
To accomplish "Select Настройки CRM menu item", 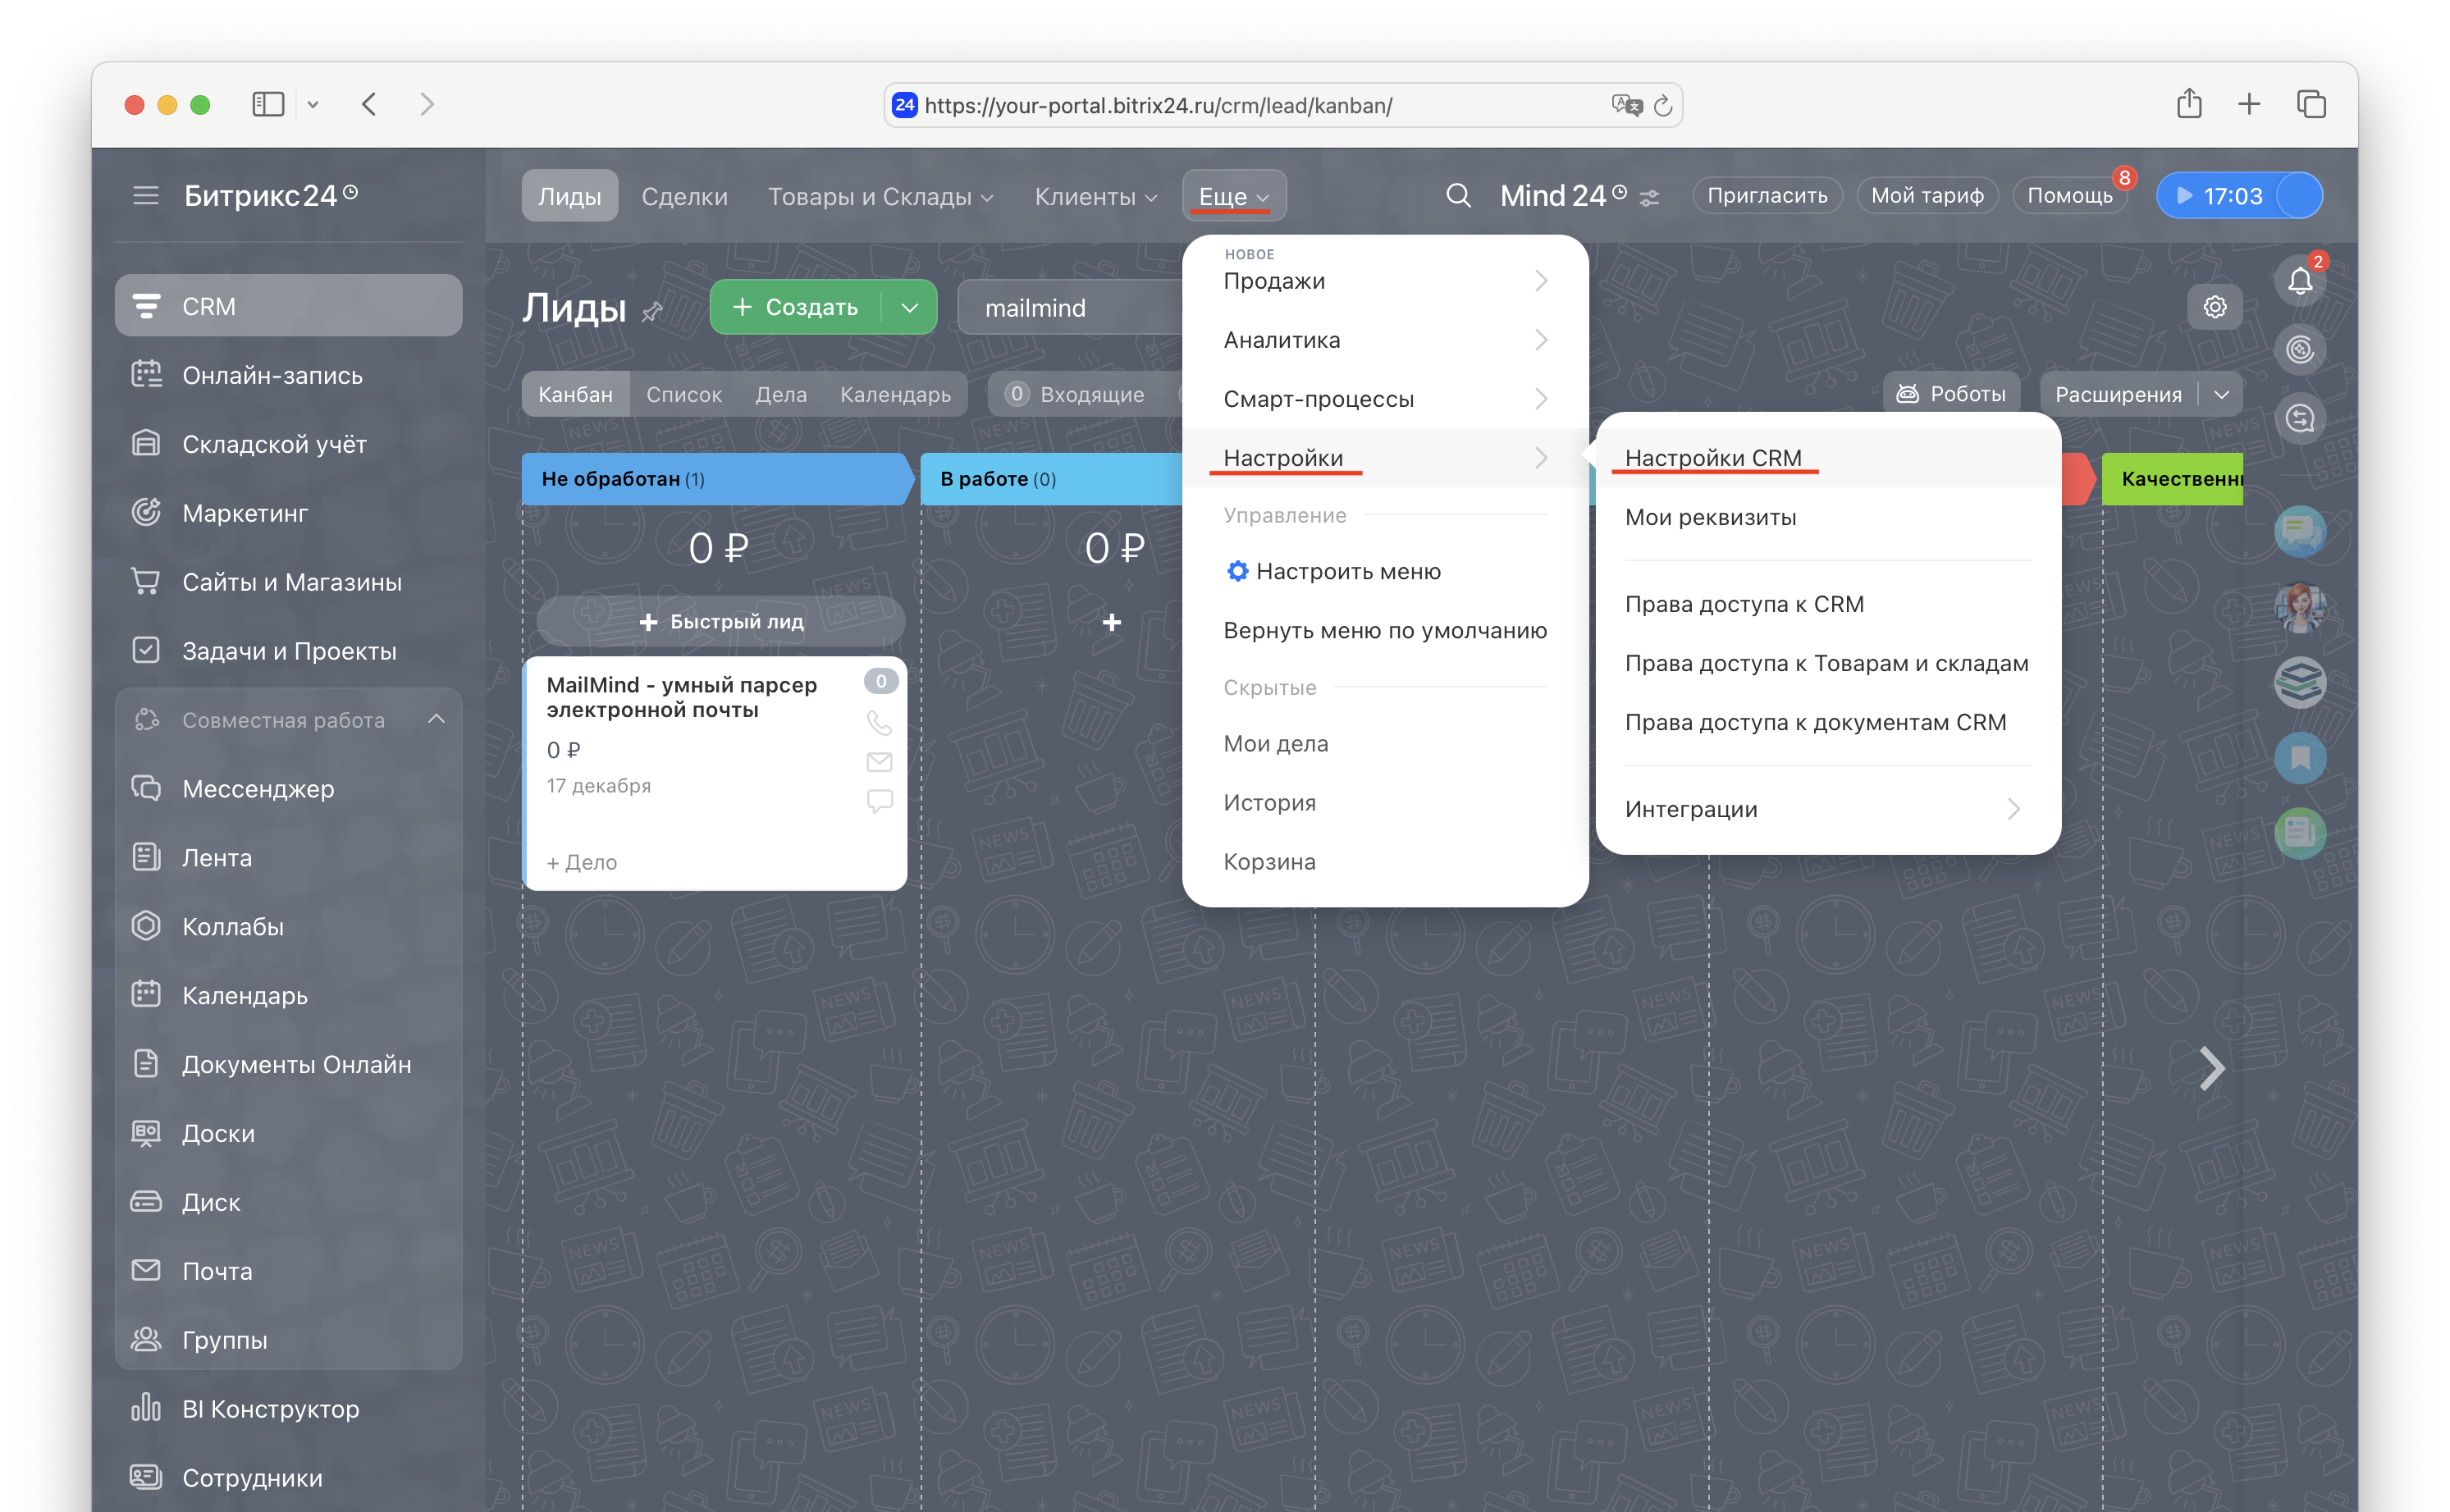I will [1713, 458].
